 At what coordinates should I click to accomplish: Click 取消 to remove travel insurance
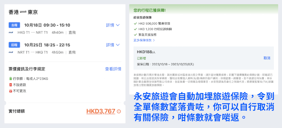point(267,58)
